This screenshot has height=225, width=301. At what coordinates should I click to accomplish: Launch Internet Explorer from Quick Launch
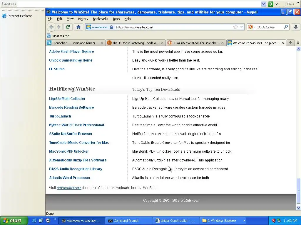[x=34, y=221]
